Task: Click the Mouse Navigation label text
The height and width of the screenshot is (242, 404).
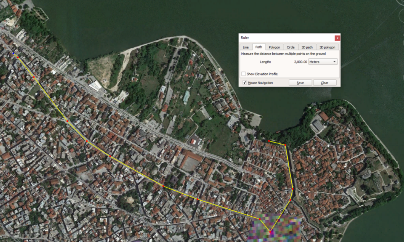Action: (260, 83)
